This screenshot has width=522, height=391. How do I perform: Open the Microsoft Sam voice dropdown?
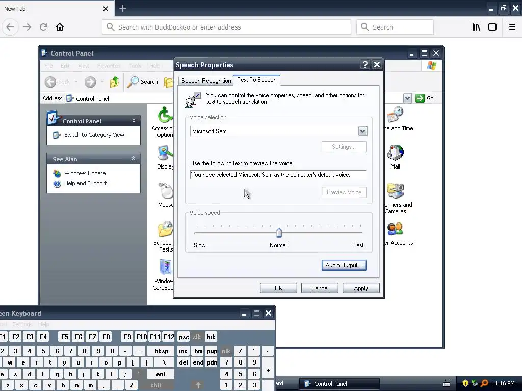pos(362,131)
